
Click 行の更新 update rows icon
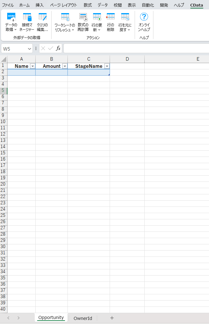pos(97,22)
